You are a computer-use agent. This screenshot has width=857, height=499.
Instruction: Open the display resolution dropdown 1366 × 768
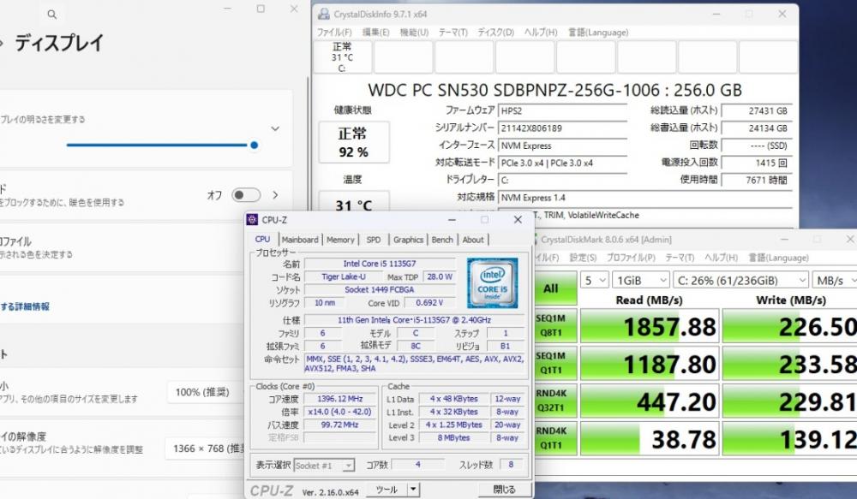(x=205, y=449)
